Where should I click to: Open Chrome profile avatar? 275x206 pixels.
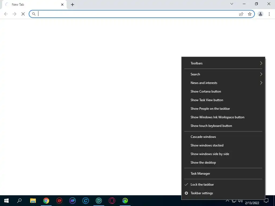click(x=260, y=14)
